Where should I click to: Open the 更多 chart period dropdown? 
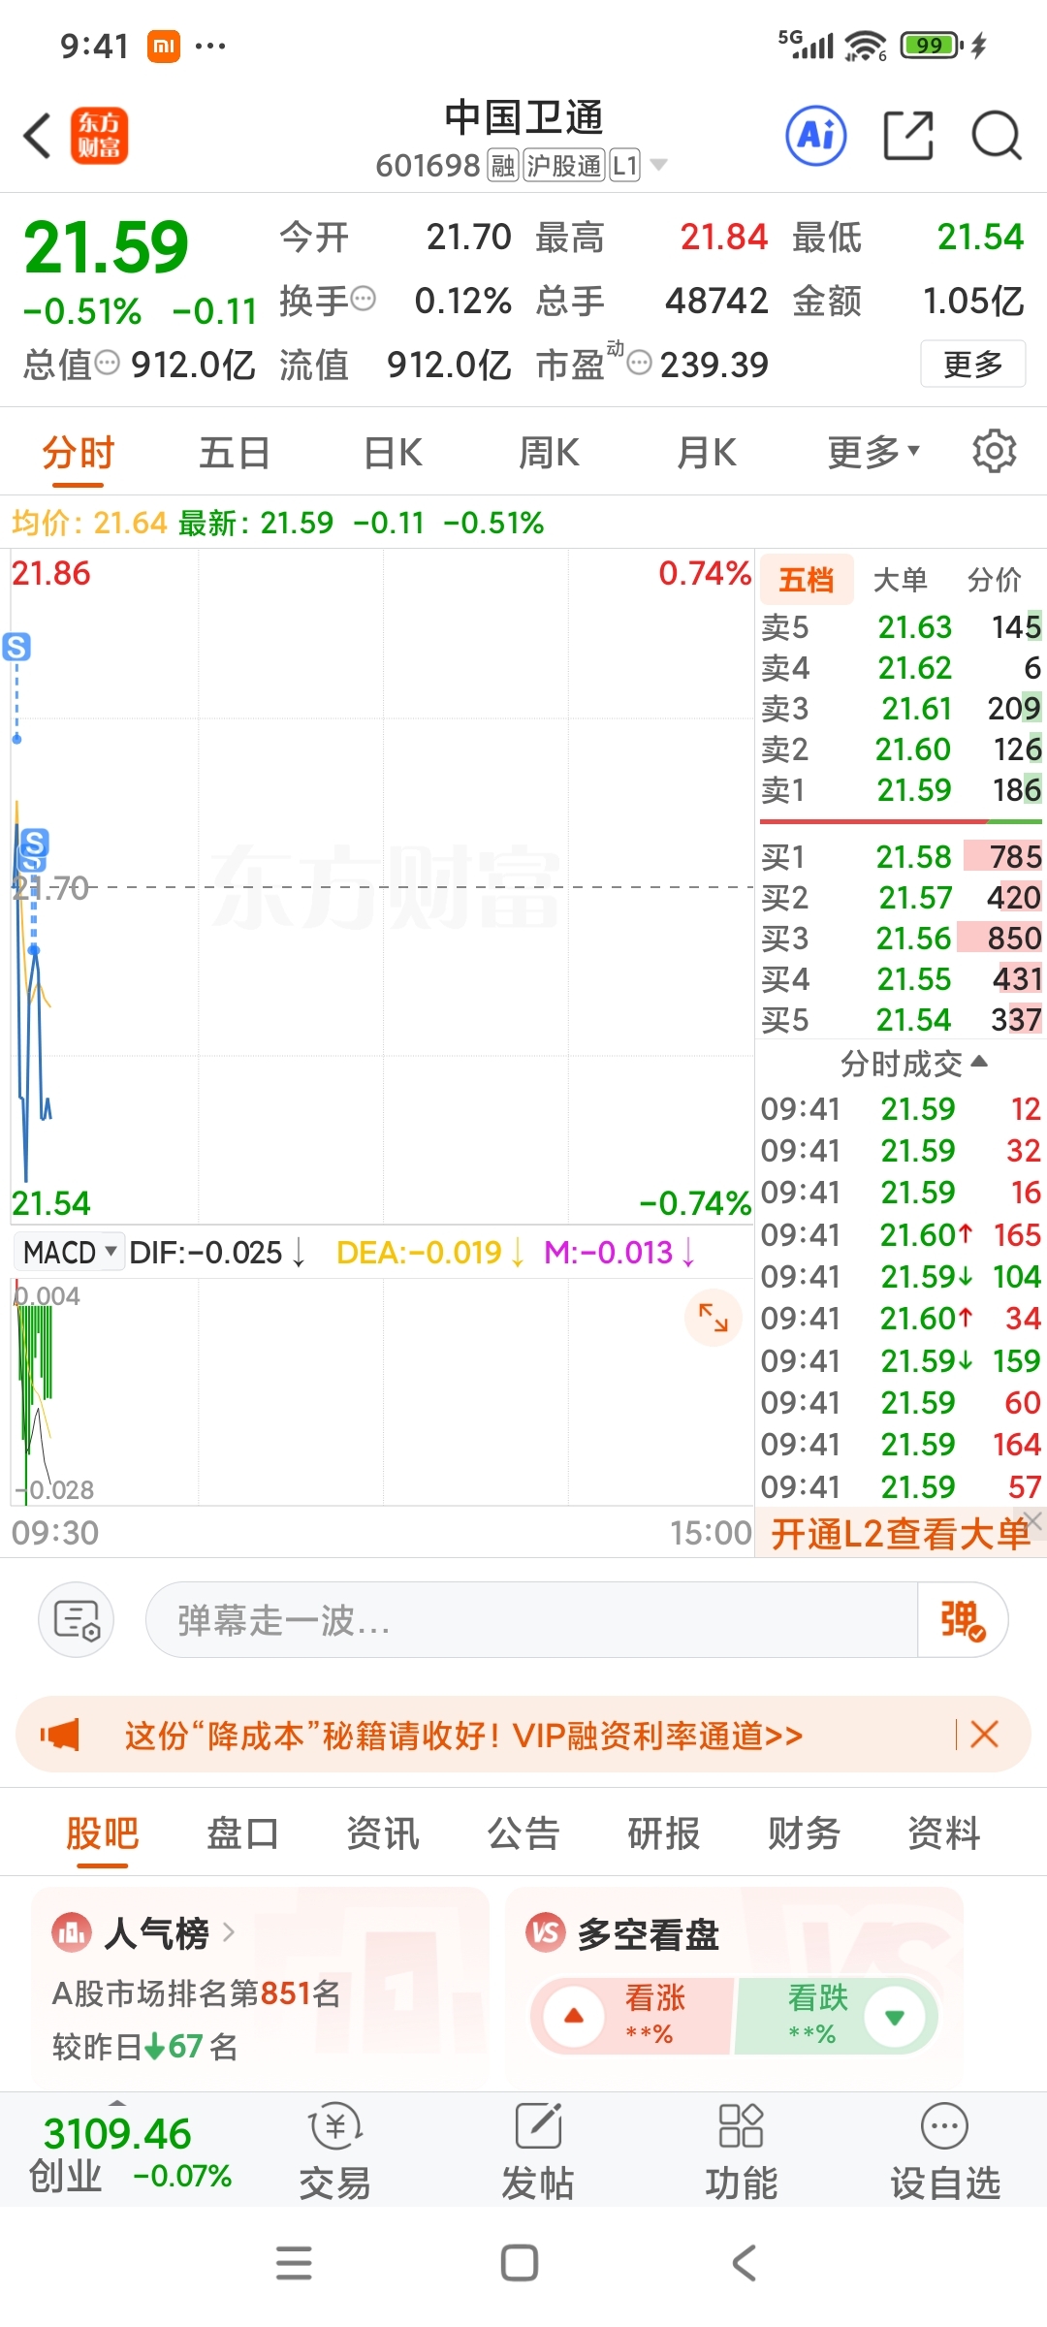[873, 452]
